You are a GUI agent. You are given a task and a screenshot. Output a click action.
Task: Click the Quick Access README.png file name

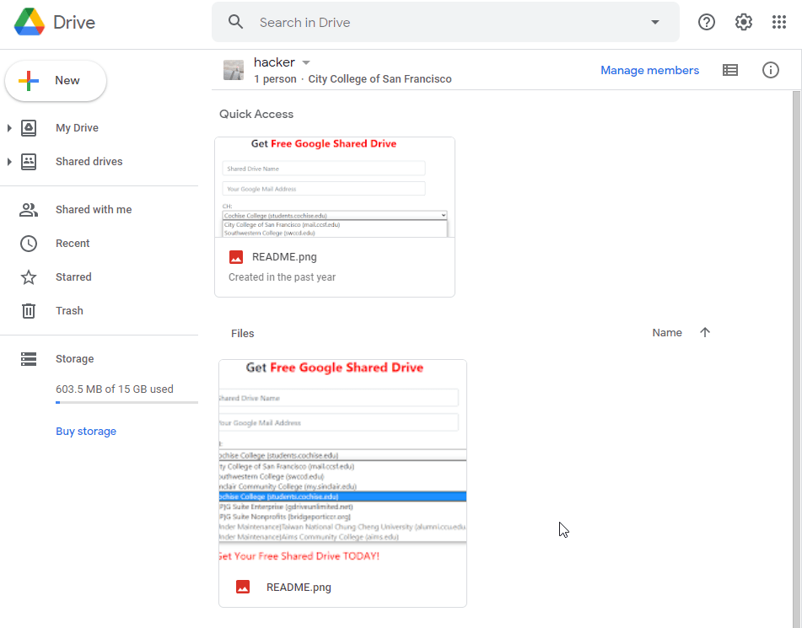point(284,257)
